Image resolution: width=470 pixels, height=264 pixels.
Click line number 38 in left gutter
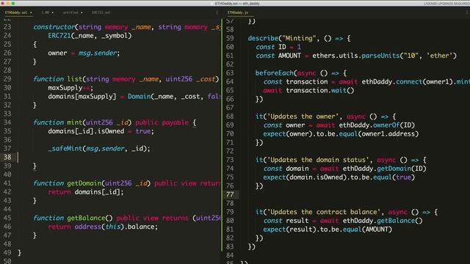tap(7, 157)
